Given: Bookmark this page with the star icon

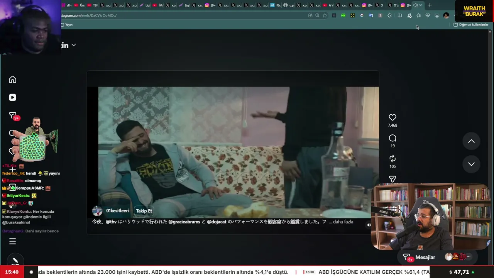Looking at the screenshot, I should (325, 15).
